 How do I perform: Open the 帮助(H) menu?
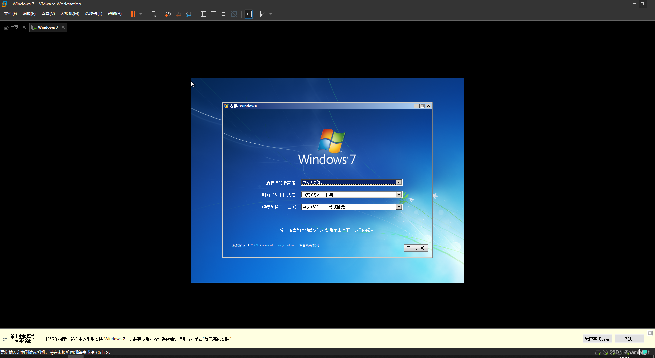tap(115, 14)
